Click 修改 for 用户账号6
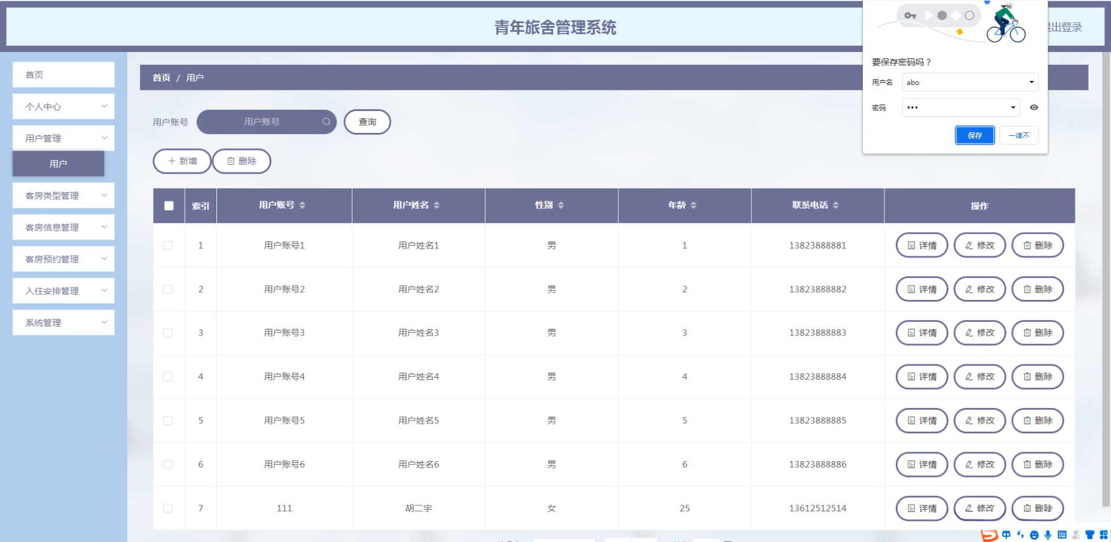Viewport: 1111px width, 542px height. click(980, 465)
